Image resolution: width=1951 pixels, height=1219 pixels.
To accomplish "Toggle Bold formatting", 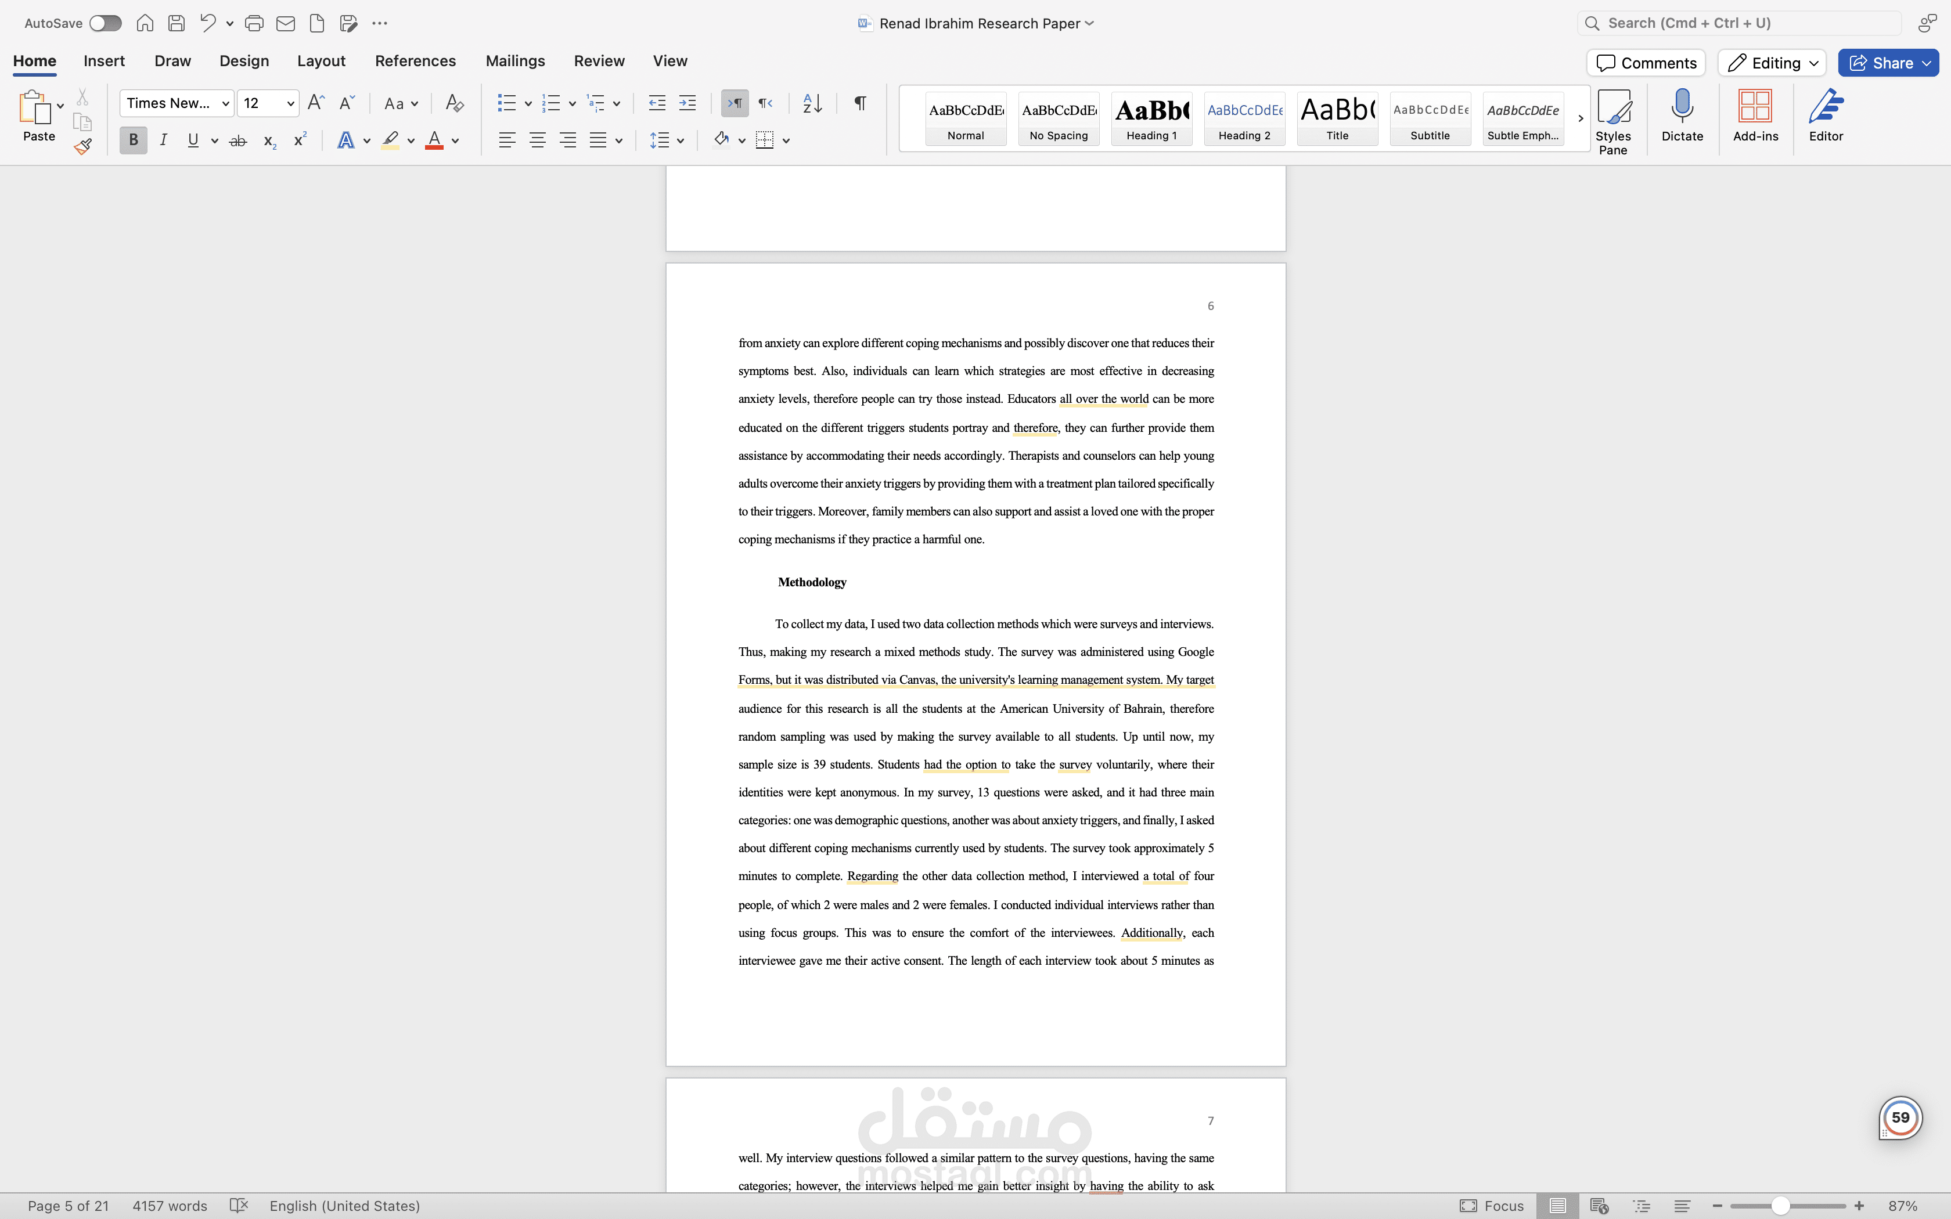I will tap(132, 139).
